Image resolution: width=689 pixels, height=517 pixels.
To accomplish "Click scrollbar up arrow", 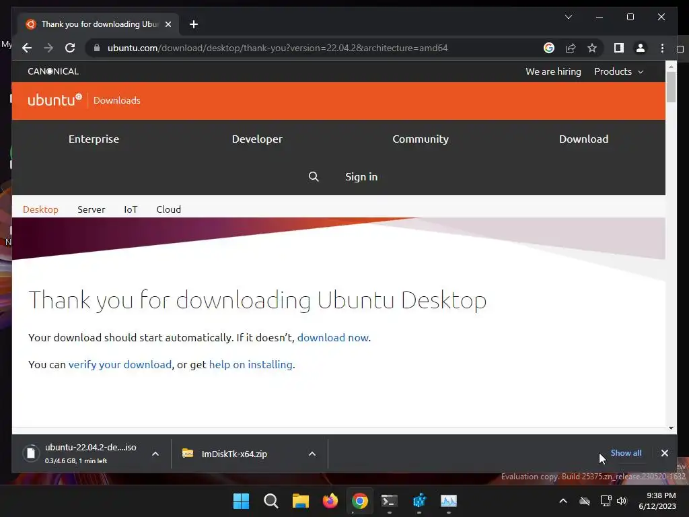I will tap(671, 67).
